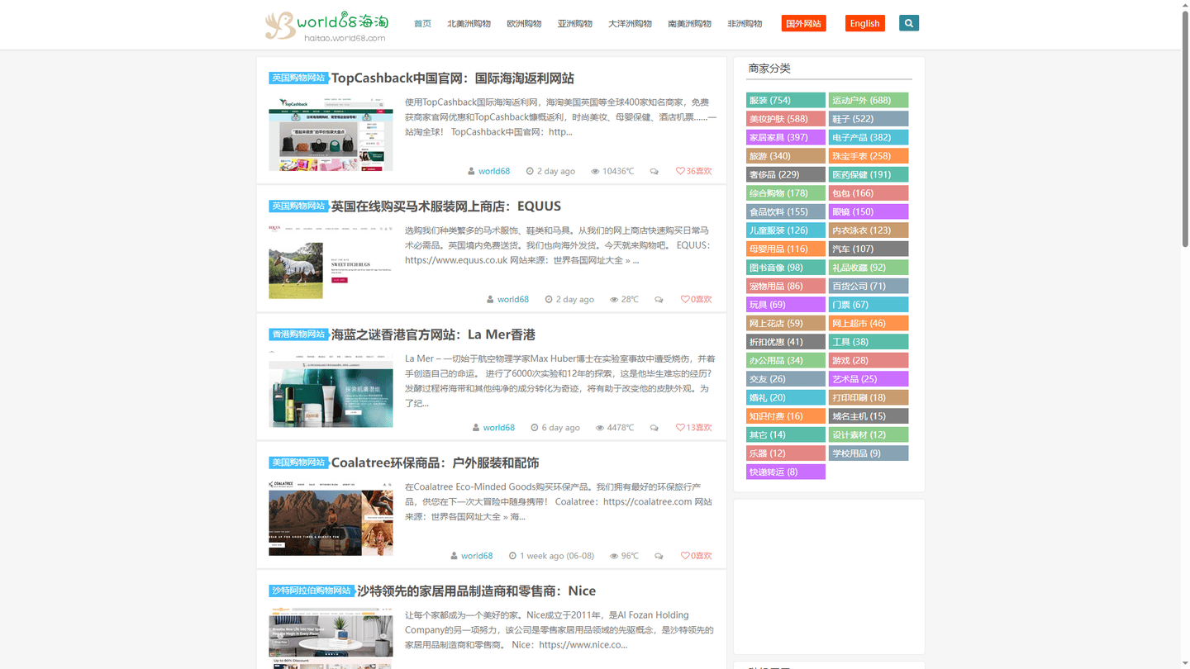The height and width of the screenshot is (669, 1190).
Task: Select 网上超市 (46) category
Action: [869, 323]
